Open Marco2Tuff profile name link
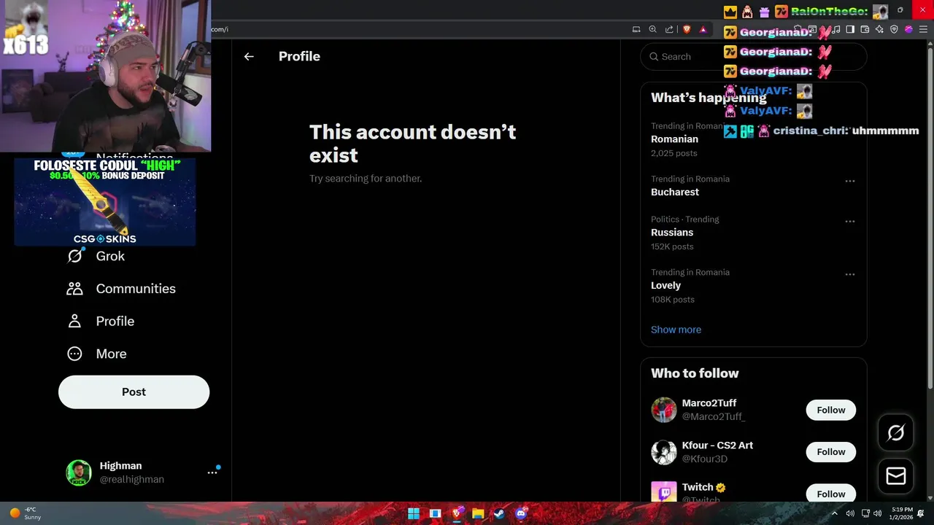 tap(709, 403)
